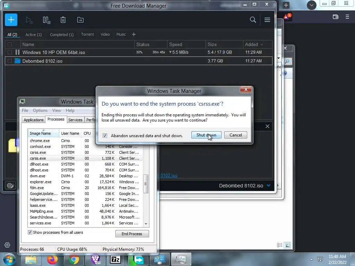
Task: Open the purple lion browser on the taskbar
Action: pos(96,259)
